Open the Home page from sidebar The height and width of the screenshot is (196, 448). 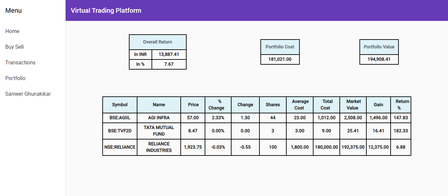(12, 31)
